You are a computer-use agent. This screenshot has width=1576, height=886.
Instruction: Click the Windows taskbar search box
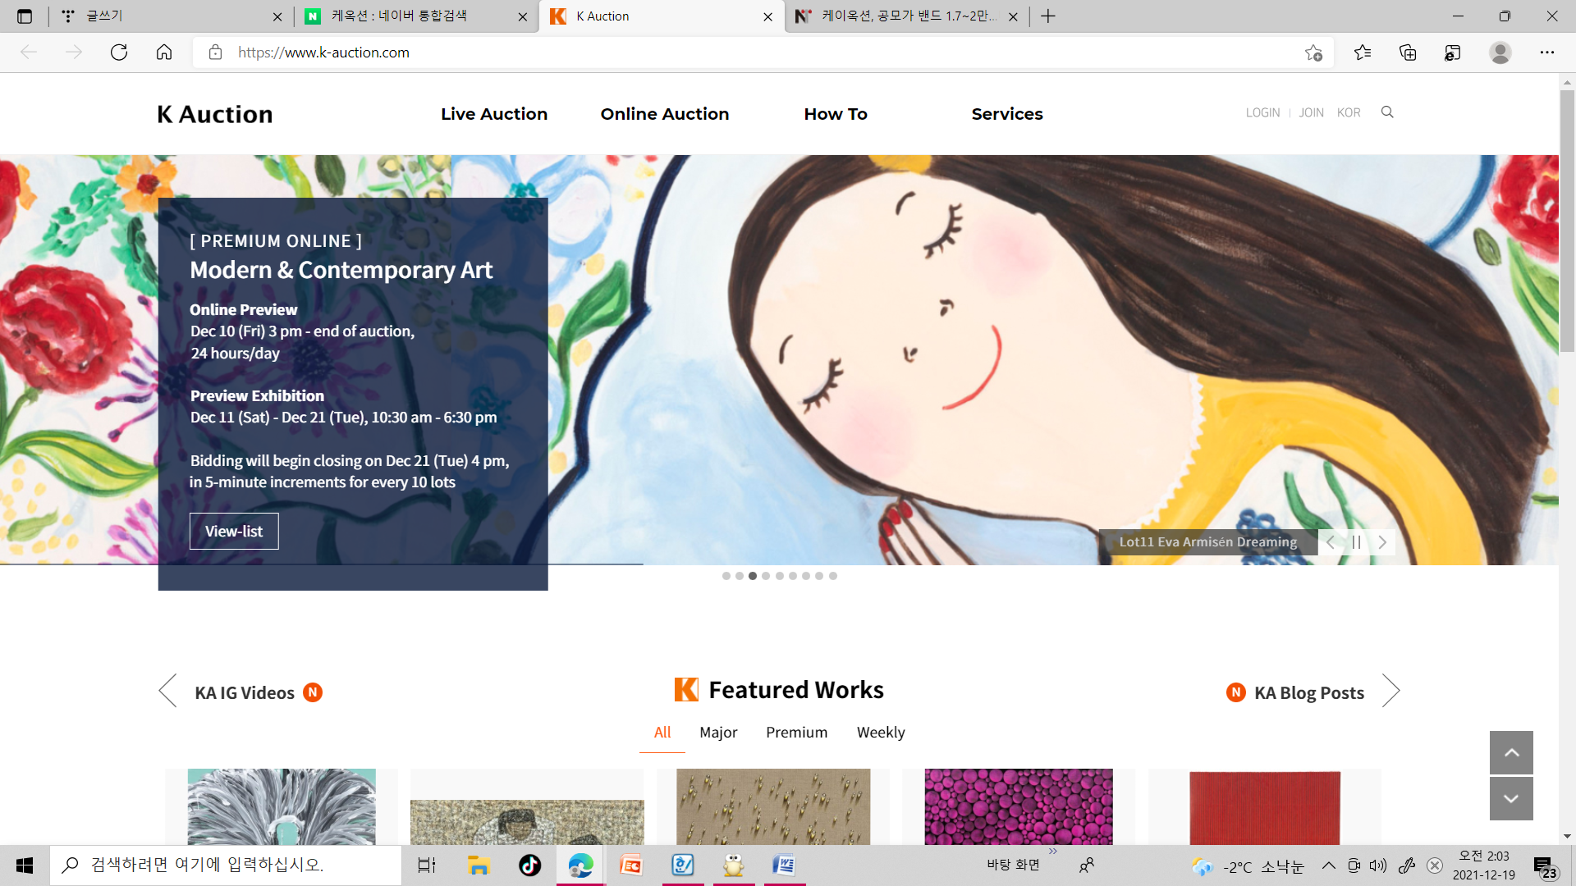pos(226,865)
